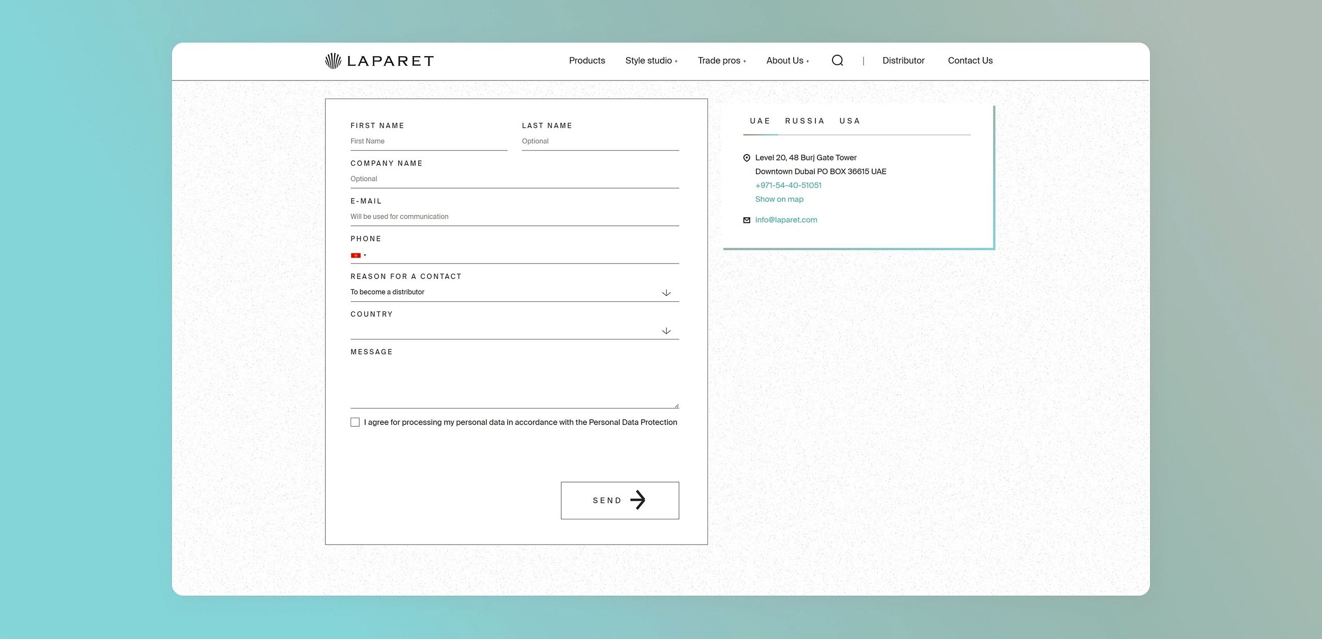This screenshot has width=1322, height=639.
Task: Expand the Style studio menu
Action: (651, 61)
